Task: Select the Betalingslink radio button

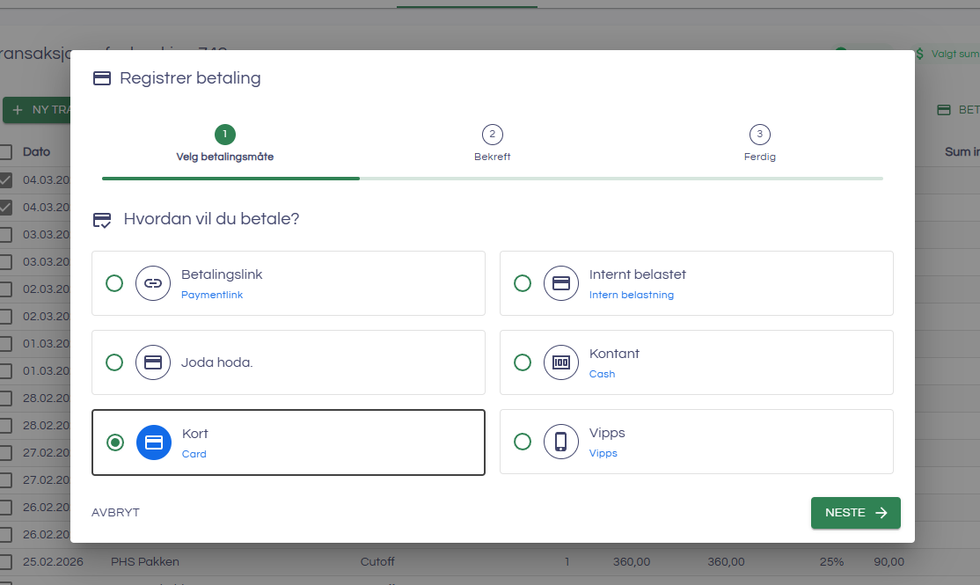Action: click(x=114, y=283)
